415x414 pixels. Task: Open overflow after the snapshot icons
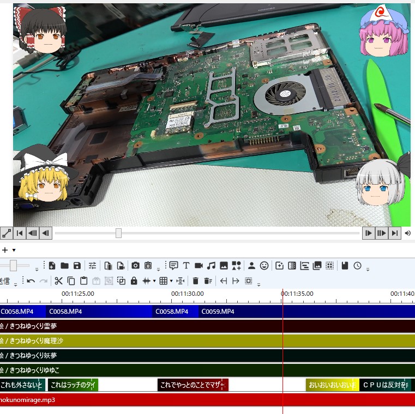pyautogui.click(x=158, y=270)
